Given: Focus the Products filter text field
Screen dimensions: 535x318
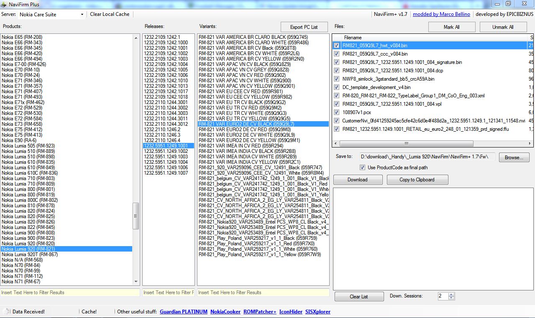Looking at the screenshot, I should 70,293.
